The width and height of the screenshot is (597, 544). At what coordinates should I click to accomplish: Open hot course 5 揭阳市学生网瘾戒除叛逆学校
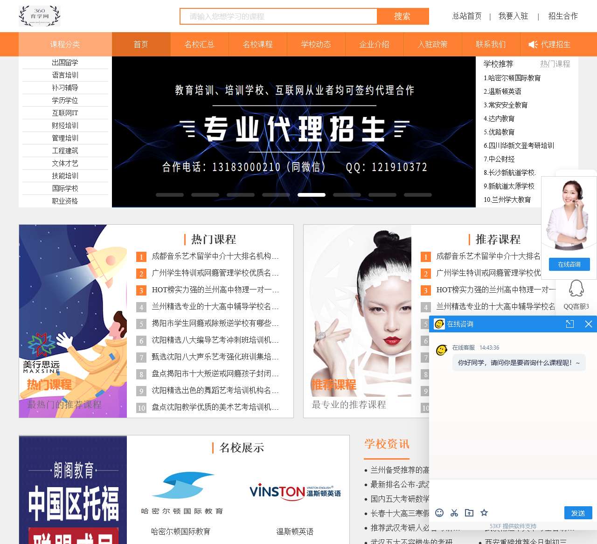tap(215, 323)
